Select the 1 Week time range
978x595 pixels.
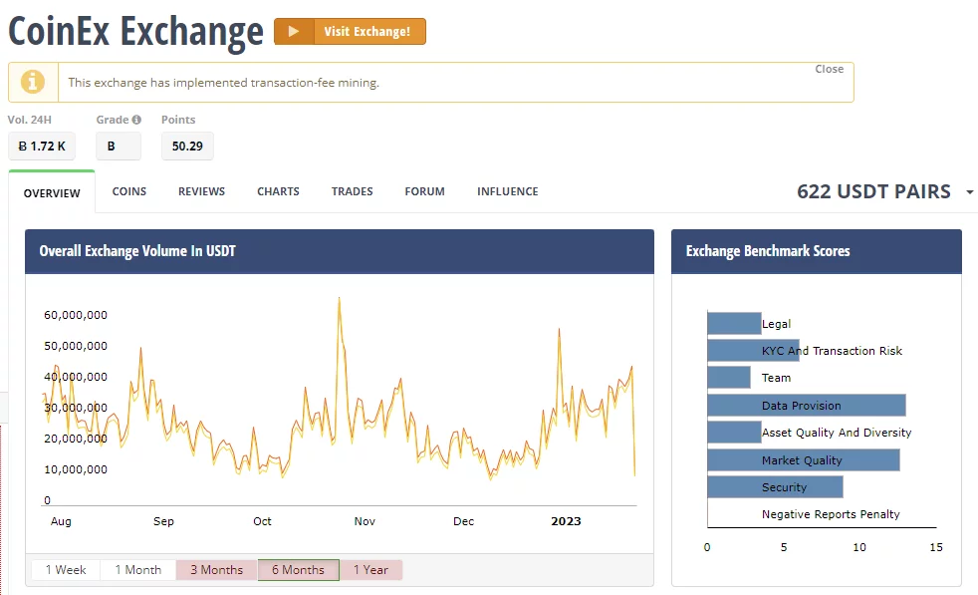pos(65,570)
